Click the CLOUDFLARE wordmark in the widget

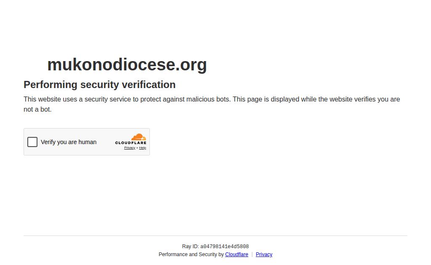131,143
